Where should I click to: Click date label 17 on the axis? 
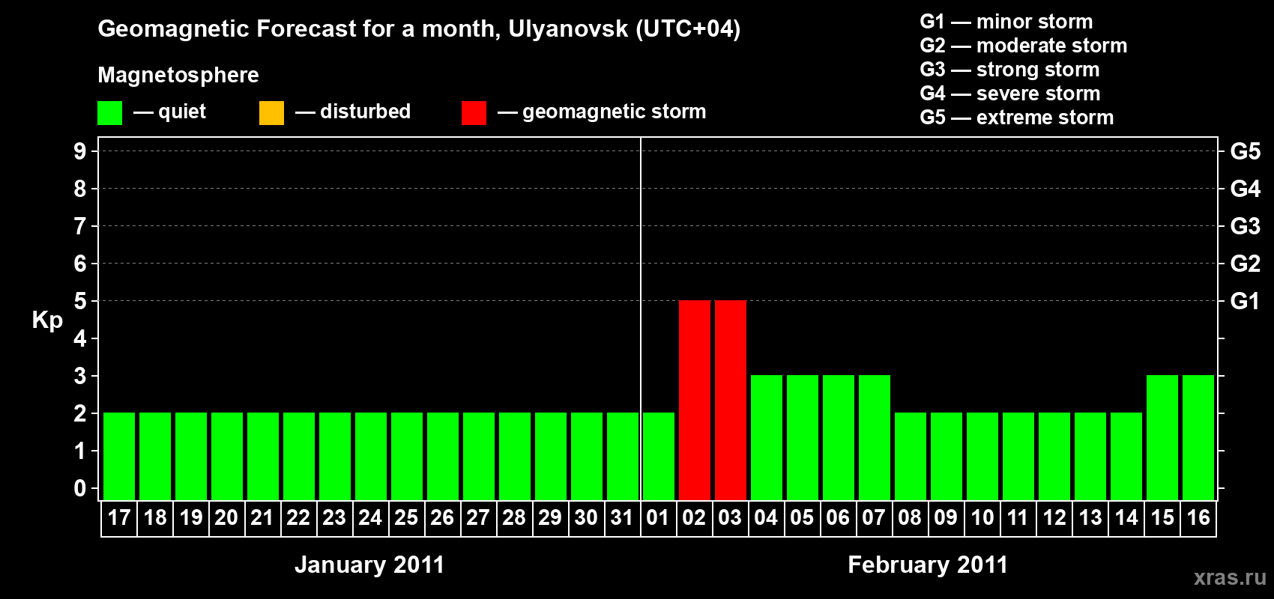tap(119, 517)
